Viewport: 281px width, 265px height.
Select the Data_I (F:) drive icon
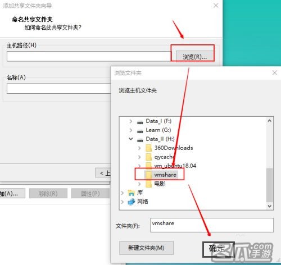click(140, 122)
